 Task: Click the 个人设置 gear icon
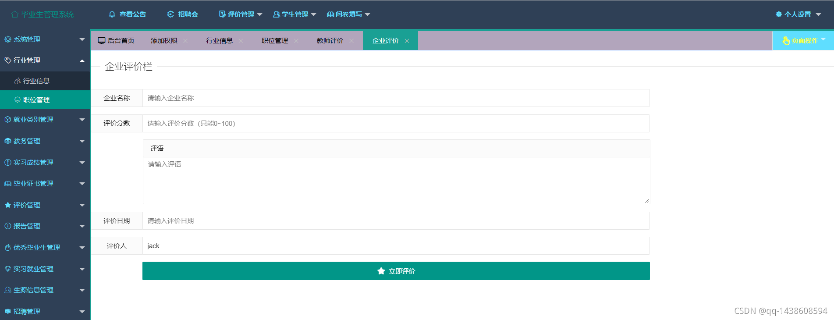point(779,14)
